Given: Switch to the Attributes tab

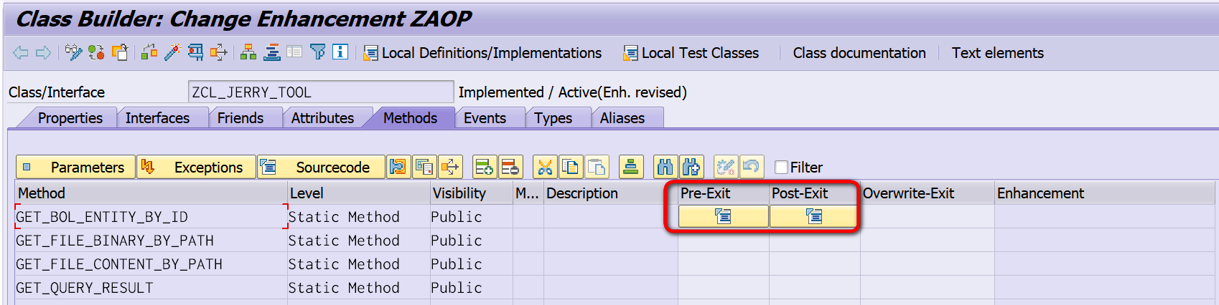Looking at the screenshot, I should (x=322, y=118).
